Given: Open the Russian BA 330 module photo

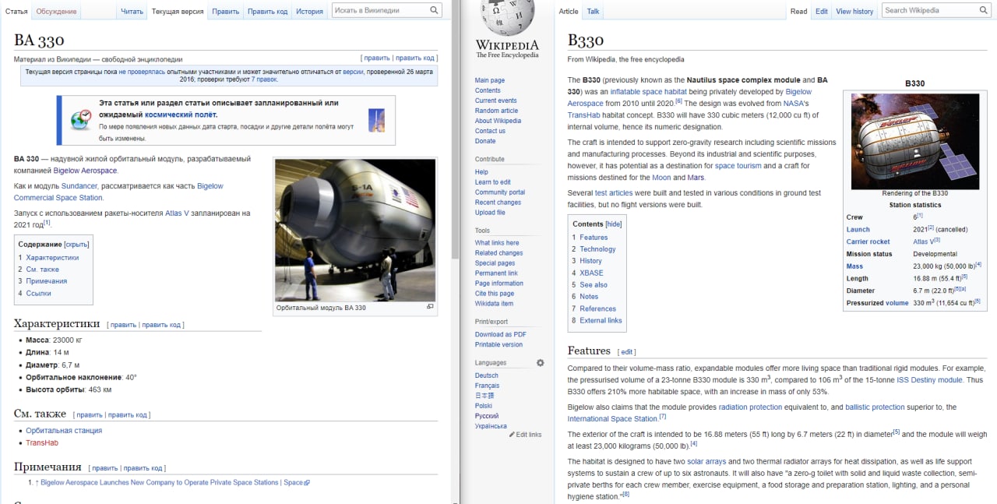Looking at the screenshot, I should tap(355, 231).
